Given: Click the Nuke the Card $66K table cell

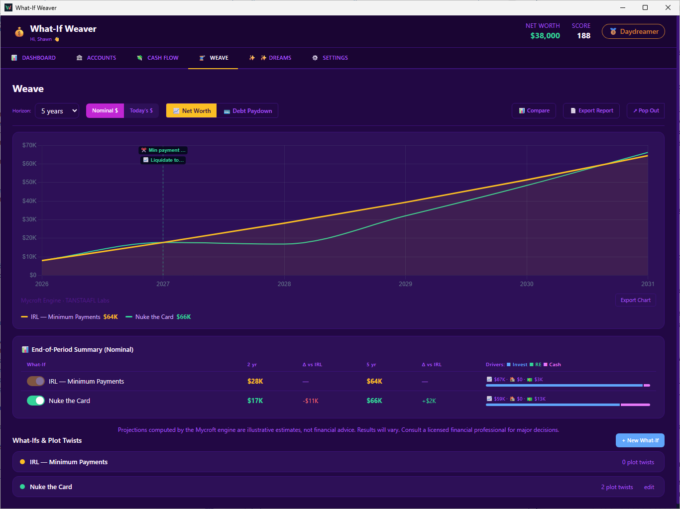Looking at the screenshot, I should coord(375,401).
